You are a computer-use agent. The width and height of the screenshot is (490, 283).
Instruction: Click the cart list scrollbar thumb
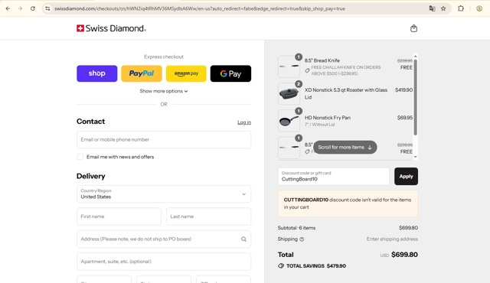click(x=415, y=96)
